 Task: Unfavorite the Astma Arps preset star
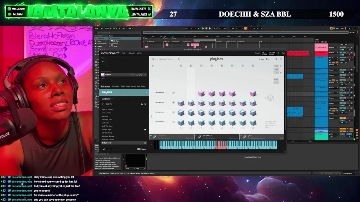coord(145,130)
